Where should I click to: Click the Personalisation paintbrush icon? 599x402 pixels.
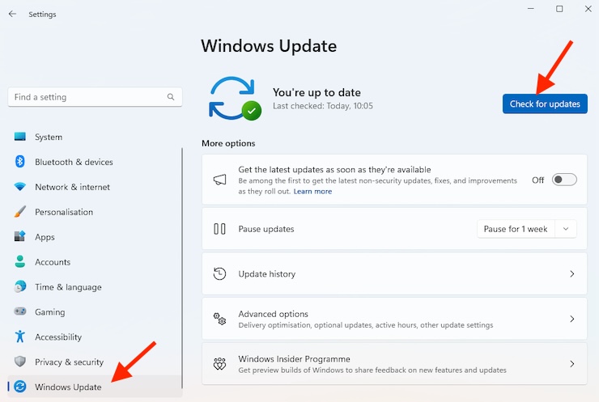point(20,211)
